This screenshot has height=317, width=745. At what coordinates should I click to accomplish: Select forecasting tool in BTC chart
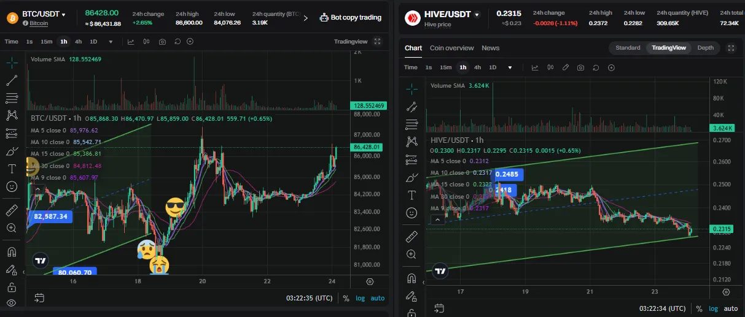coord(12,133)
